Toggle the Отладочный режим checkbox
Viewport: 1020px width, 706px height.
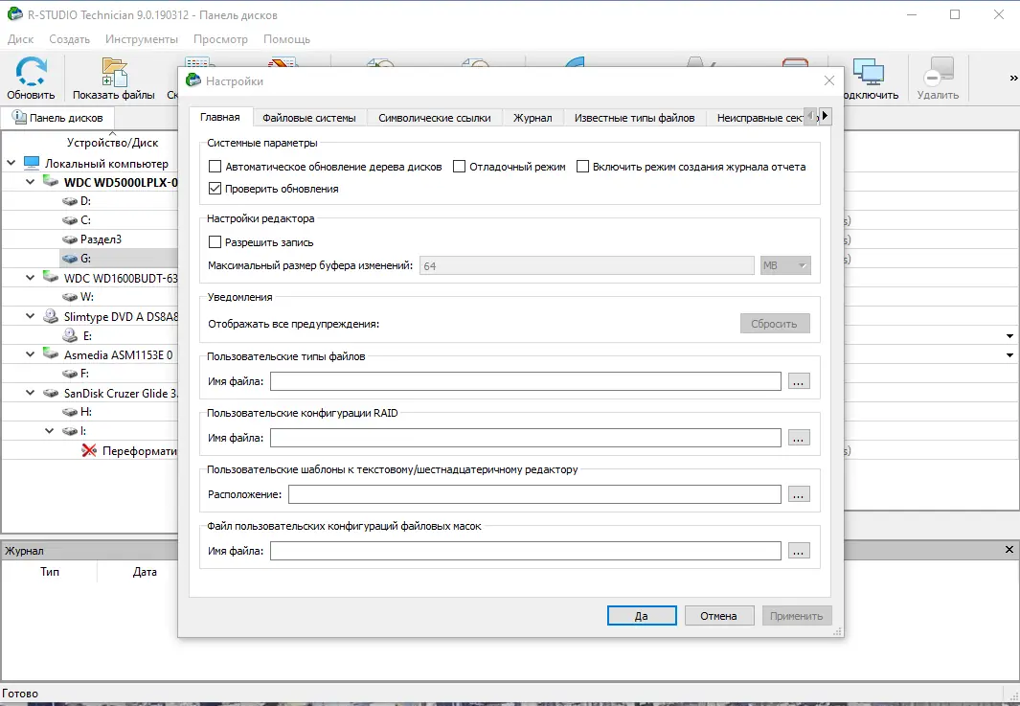460,167
